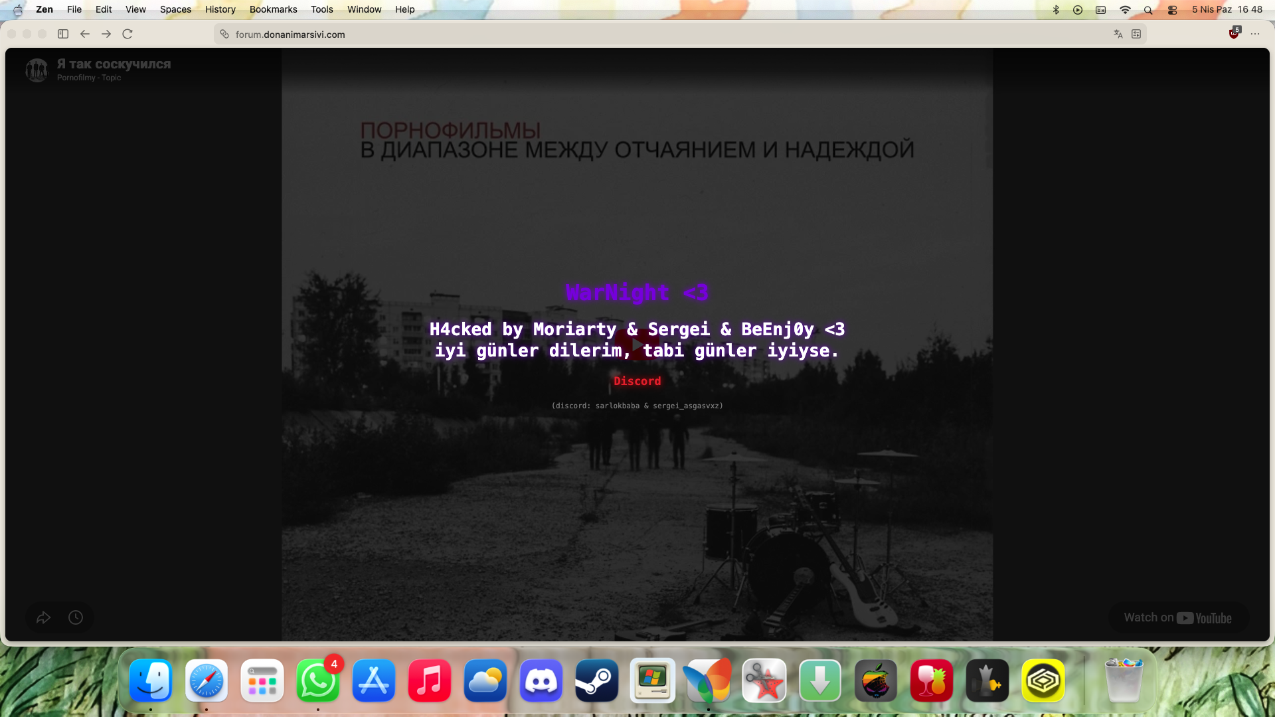Open the Bookmarks menu
This screenshot has width=1275, height=717.
point(274,9)
